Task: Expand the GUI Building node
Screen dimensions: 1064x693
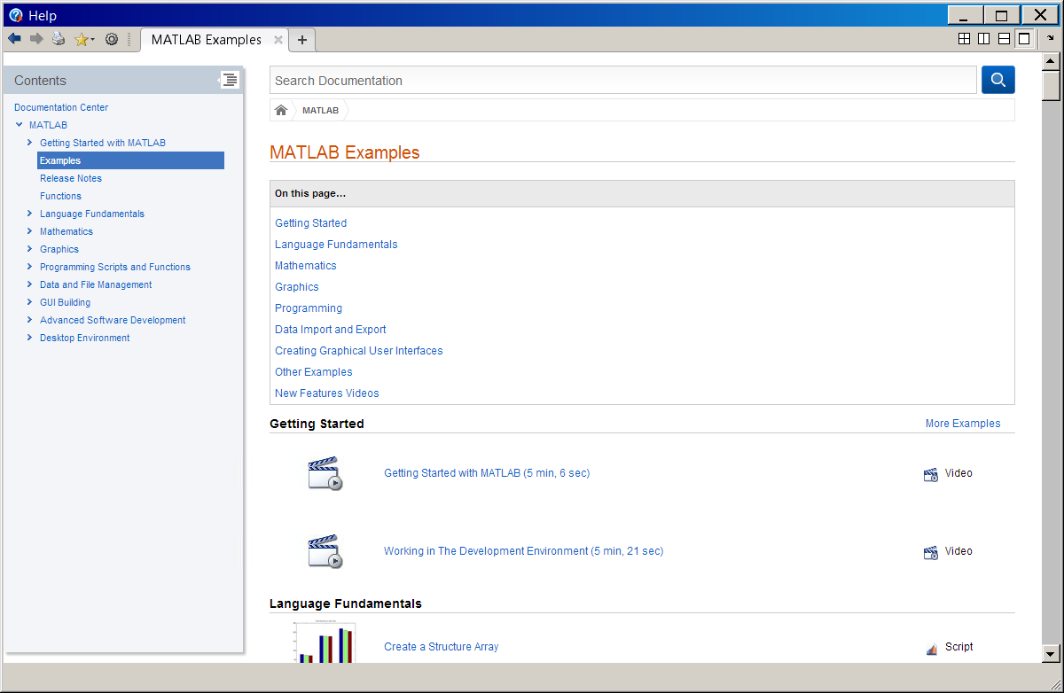Action: 30,302
